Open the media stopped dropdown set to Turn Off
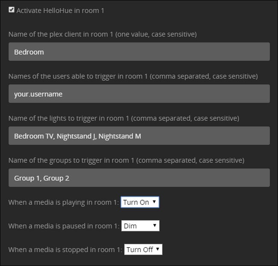 pyautogui.click(x=143, y=249)
